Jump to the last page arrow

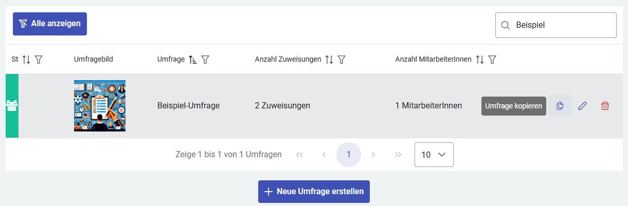(x=398, y=155)
